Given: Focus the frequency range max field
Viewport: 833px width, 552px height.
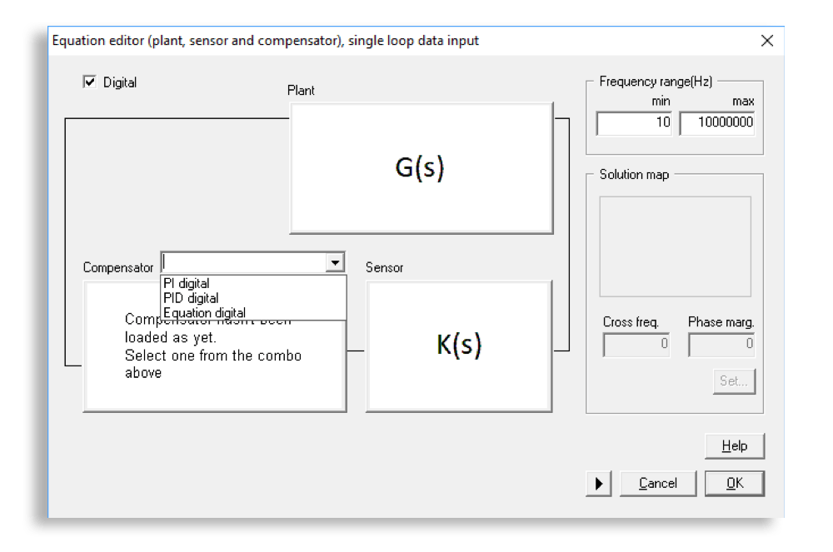Looking at the screenshot, I should click(717, 123).
